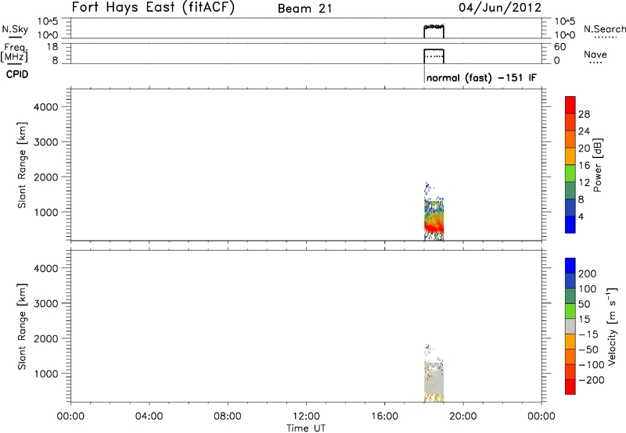Click the "2000" tick of the velocity panel
The height and width of the screenshot is (433, 626).
click(45, 338)
